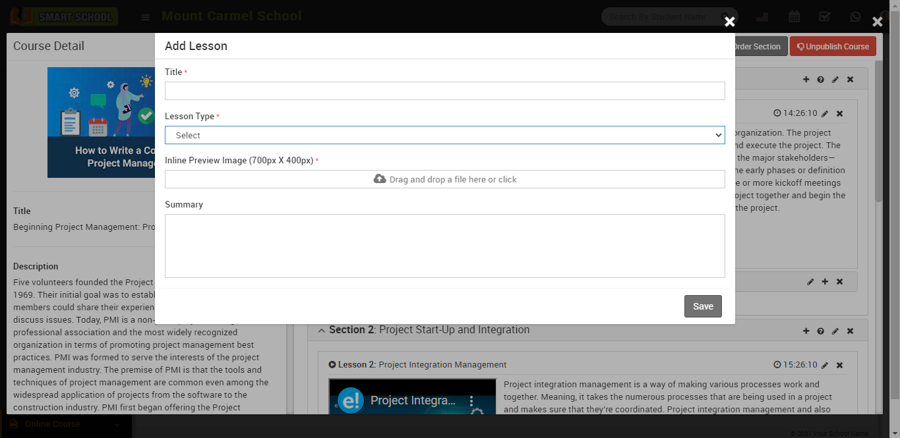
Task: Edit Section 2 with the pencil icon
Action: [835, 331]
